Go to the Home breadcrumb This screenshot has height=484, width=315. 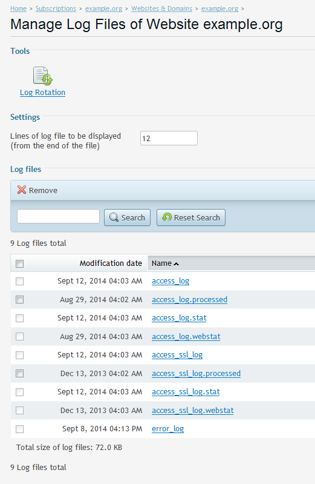19,8
